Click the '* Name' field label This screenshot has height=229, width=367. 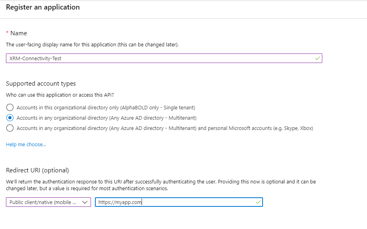tap(17, 33)
